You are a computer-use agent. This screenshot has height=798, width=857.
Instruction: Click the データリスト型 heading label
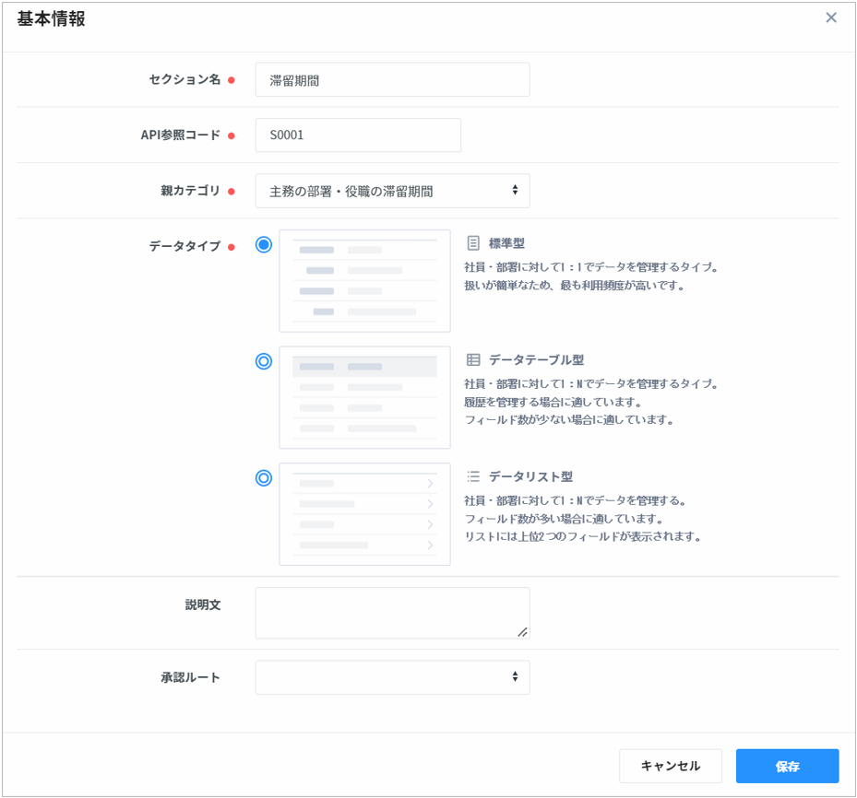coord(530,476)
